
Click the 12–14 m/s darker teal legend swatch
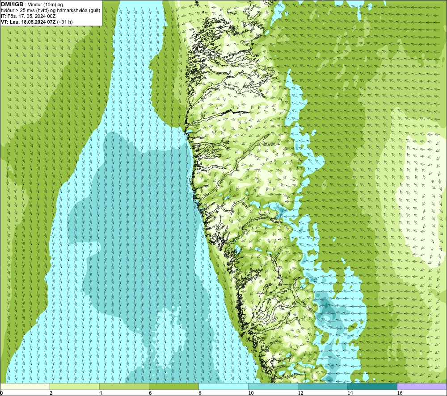tap(322, 386)
